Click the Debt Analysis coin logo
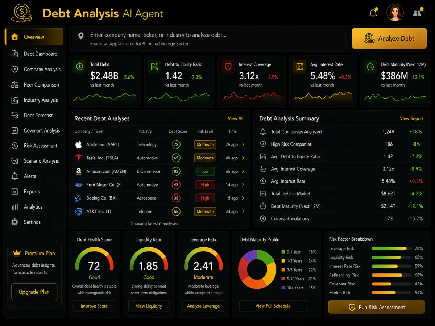Image resolution: width=435 pixels, height=326 pixels. 21,13
